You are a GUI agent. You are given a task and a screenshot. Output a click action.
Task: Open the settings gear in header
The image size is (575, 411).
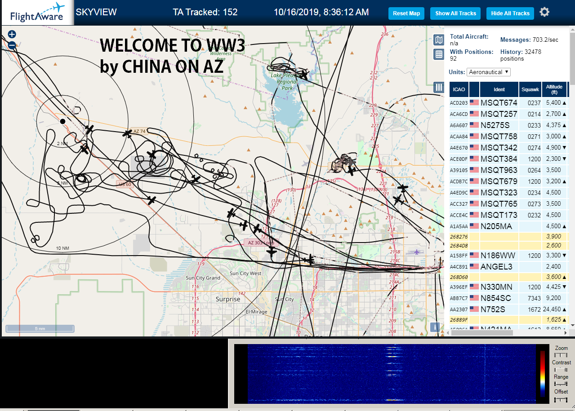click(x=544, y=12)
